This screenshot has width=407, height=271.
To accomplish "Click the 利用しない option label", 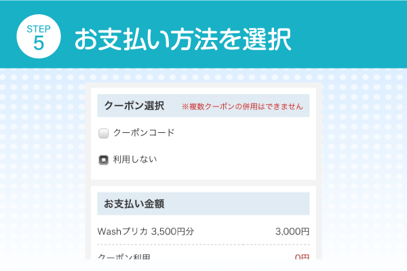I will tap(135, 160).
